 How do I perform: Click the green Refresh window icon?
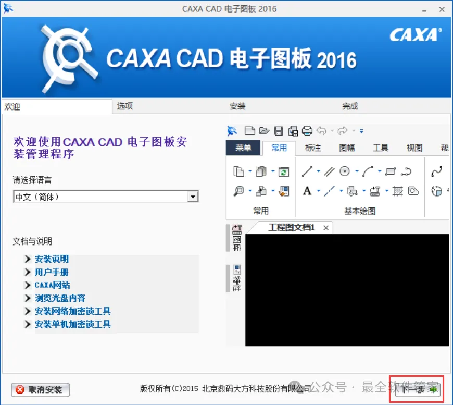283,171
